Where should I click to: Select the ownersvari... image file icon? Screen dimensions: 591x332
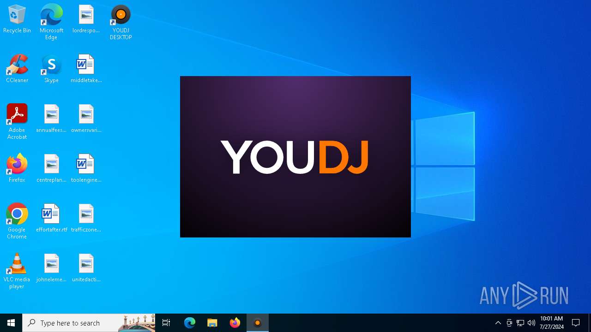click(86, 119)
